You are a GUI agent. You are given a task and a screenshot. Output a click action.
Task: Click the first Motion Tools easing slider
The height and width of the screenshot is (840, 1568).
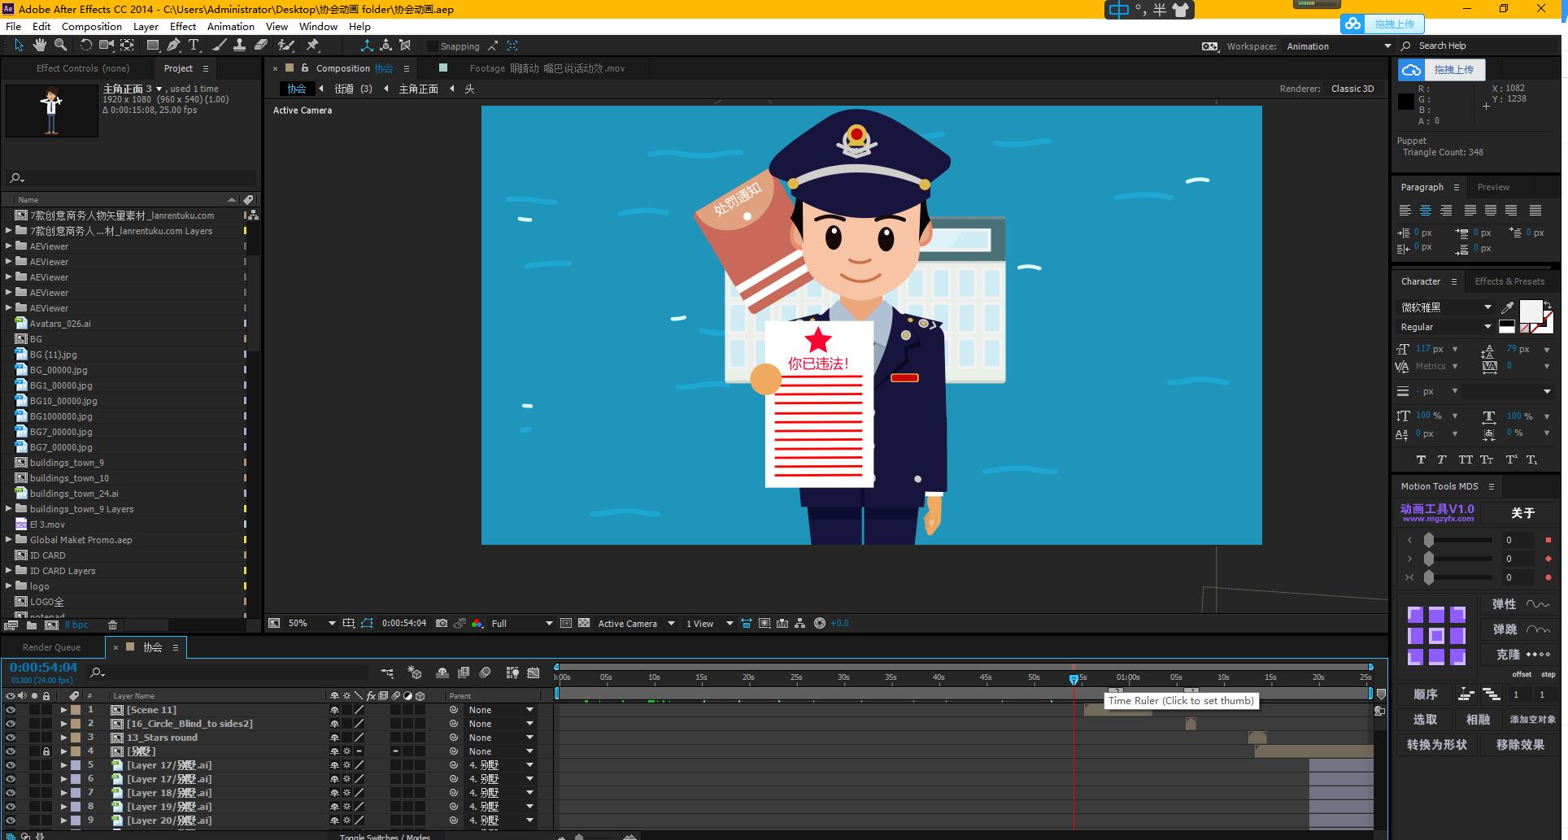[x=1429, y=540]
